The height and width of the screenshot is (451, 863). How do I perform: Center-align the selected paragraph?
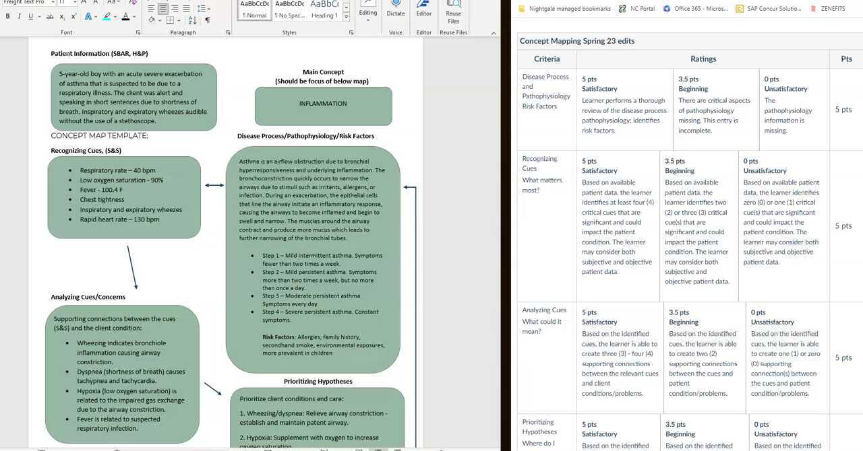pyautogui.click(x=162, y=8)
